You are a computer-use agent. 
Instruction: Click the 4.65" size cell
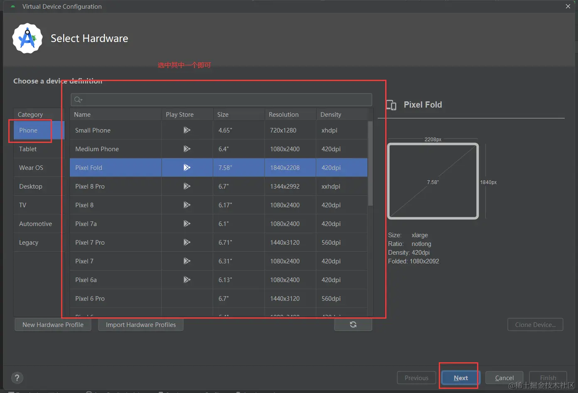(x=239, y=130)
